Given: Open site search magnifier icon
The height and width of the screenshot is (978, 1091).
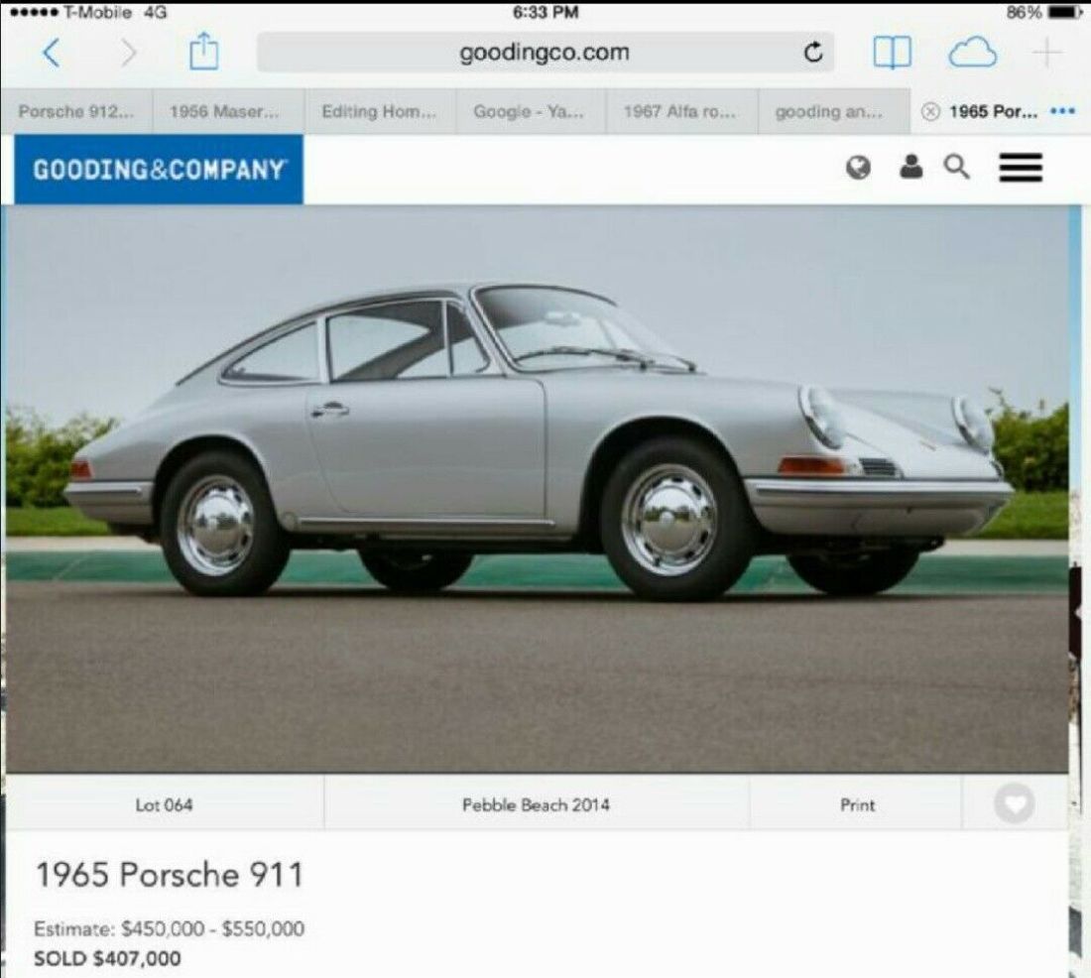Looking at the screenshot, I should point(957,167).
